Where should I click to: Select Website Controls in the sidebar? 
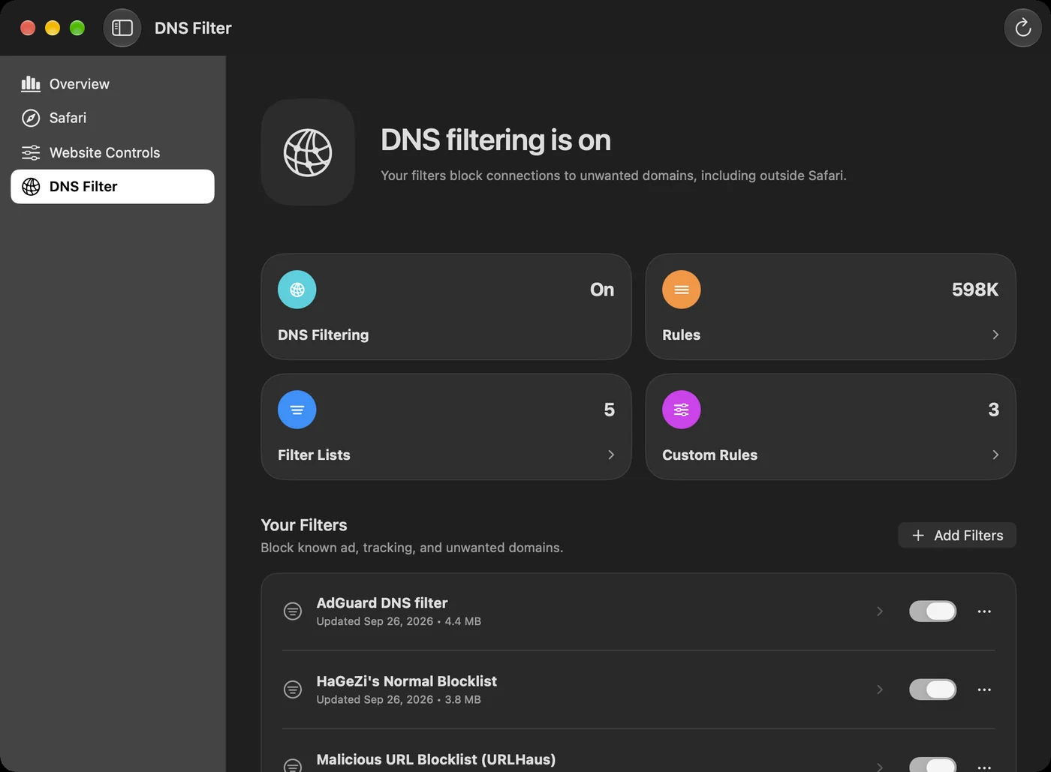113,152
